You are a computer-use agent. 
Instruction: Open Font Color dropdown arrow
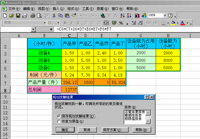tap(187, 23)
